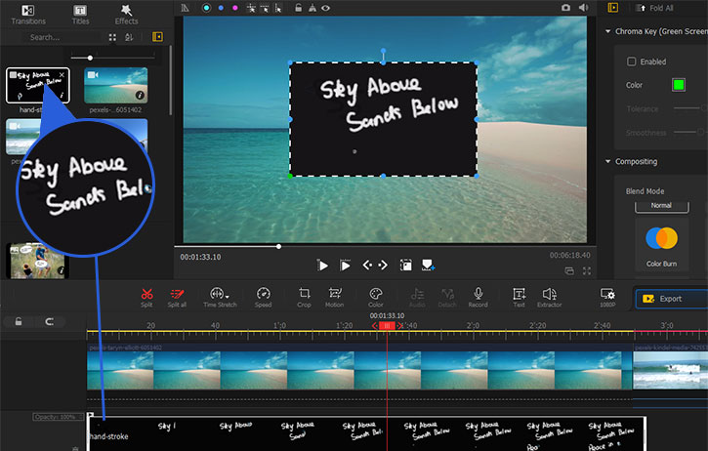
Task: Click the Split scissors tool
Action: point(146,294)
